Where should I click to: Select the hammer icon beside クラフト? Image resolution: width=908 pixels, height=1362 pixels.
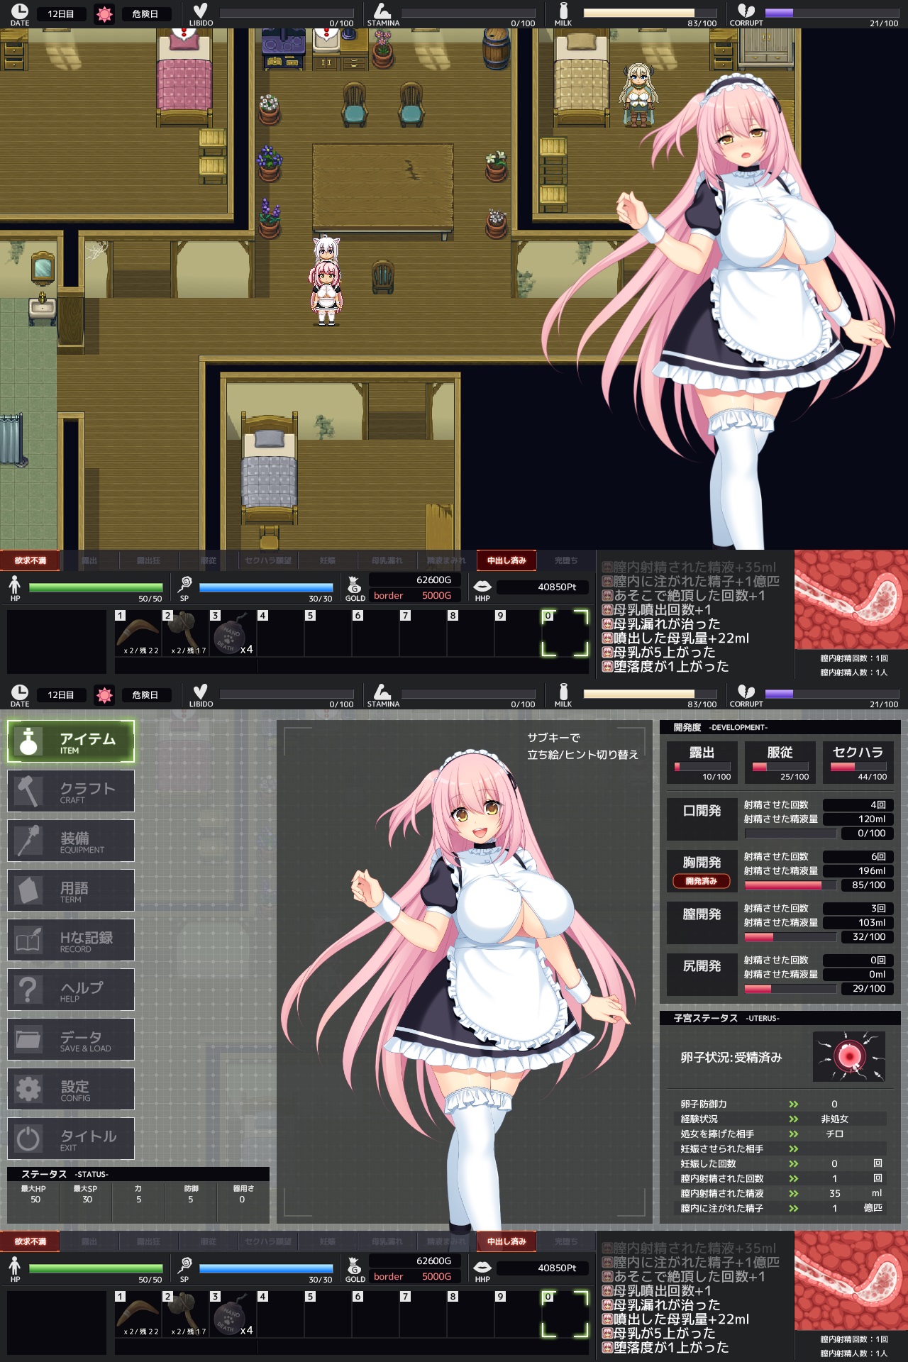(28, 791)
